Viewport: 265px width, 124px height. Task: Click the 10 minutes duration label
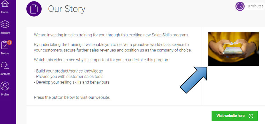click(x=255, y=6)
